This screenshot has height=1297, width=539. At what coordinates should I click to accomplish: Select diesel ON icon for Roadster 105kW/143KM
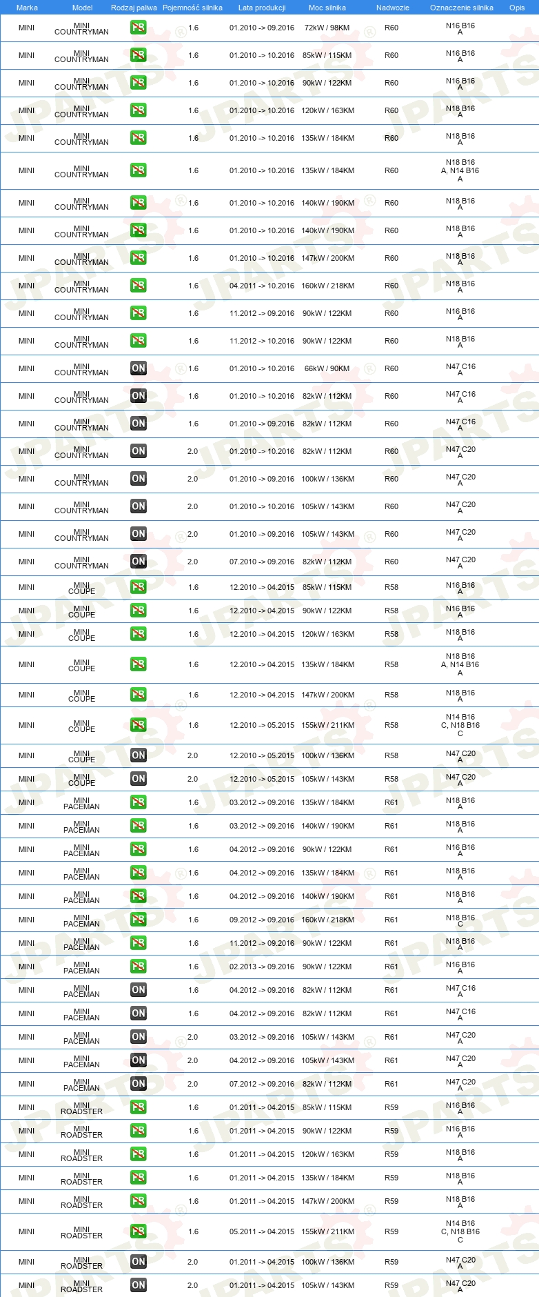point(139,1285)
